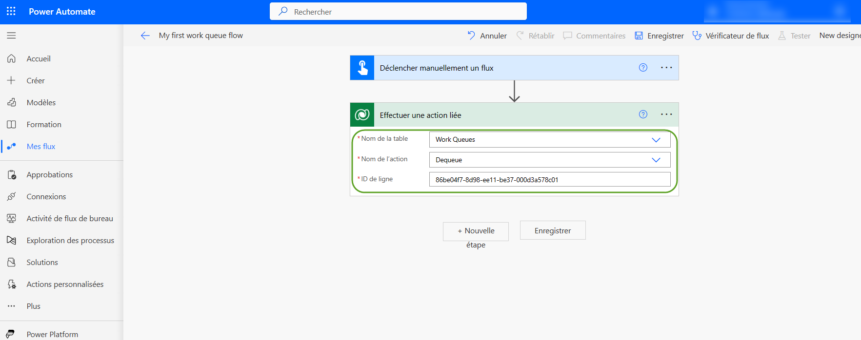Click the Dataverse action green icon
Viewport: 861px width, 340px height.
pyautogui.click(x=362, y=115)
